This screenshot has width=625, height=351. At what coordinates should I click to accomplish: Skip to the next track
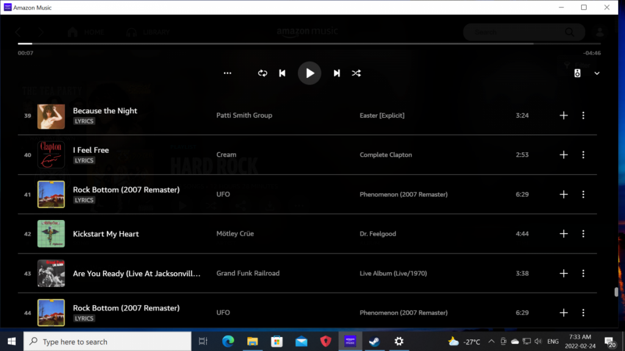tap(337, 73)
